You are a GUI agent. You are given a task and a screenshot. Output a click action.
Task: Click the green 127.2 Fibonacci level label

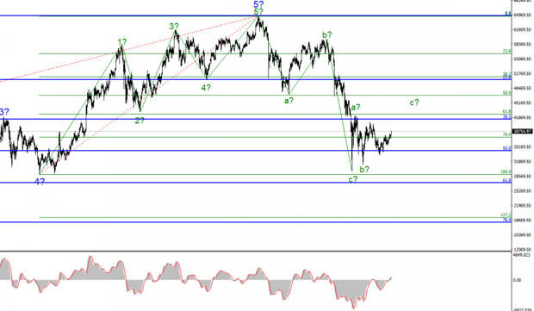coord(506,215)
